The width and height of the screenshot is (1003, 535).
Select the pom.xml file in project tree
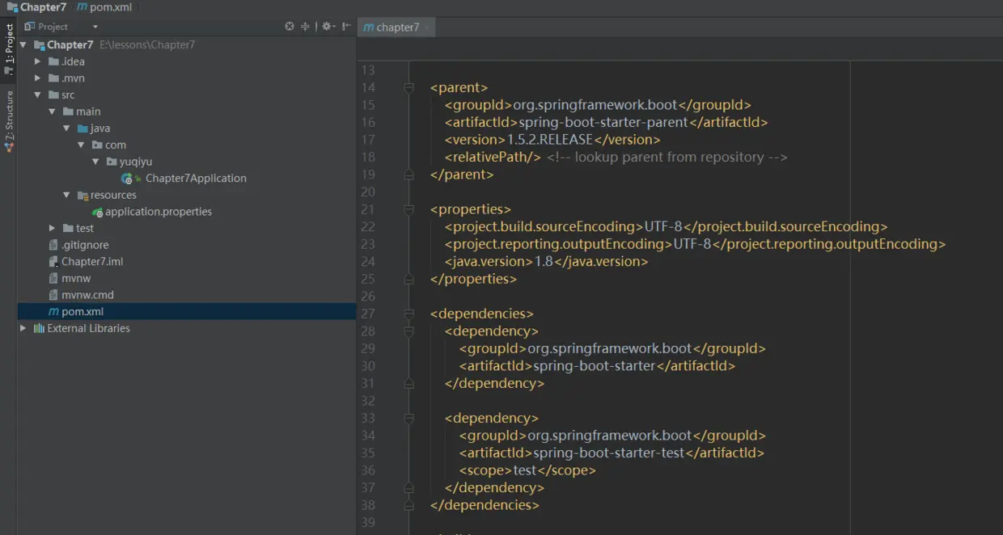[82, 311]
